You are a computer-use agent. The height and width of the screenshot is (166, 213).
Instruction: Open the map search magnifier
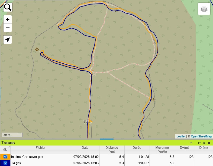tap(8, 7)
